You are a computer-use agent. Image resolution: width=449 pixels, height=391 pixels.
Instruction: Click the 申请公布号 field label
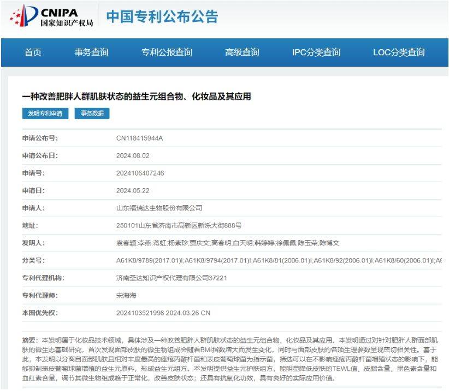click(x=40, y=138)
